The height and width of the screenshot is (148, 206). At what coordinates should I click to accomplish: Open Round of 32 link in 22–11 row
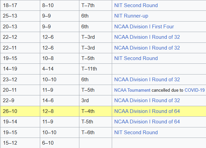click(147, 48)
